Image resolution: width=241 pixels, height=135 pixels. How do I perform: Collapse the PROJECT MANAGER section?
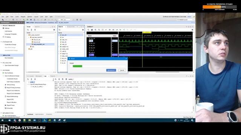(x=1, y=25)
